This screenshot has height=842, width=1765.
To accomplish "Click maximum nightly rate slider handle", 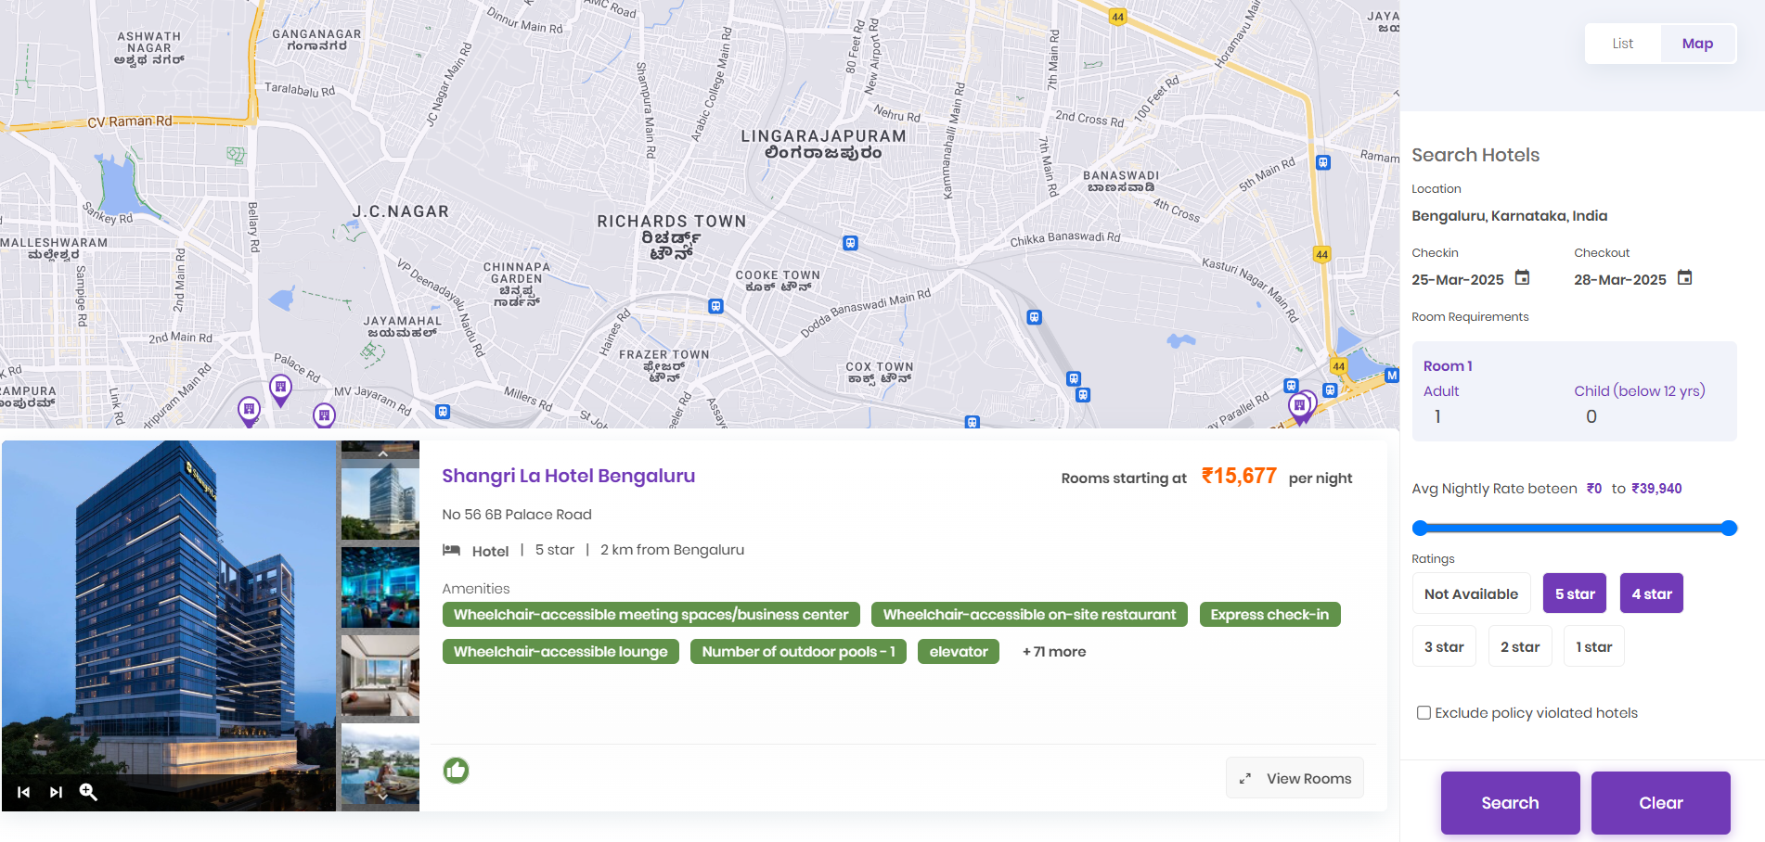I will tap(1729, 529).
